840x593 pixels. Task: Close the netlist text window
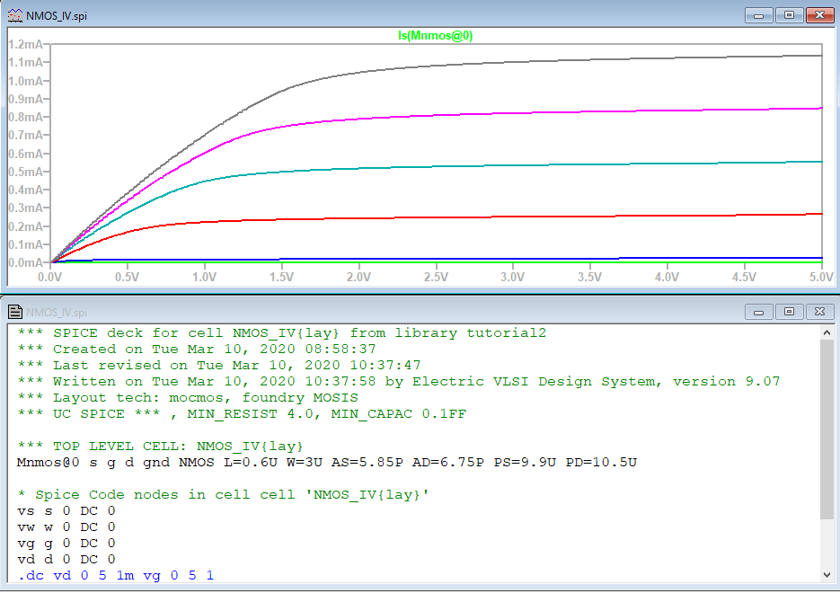(x=818, y=312)
